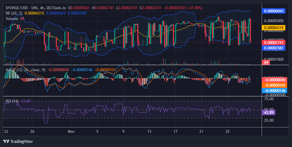The width and height of the screenshot is (292, 147).
Task: Click the MACD (12, 26, close, 9) legend
Action: pos(25,70)
